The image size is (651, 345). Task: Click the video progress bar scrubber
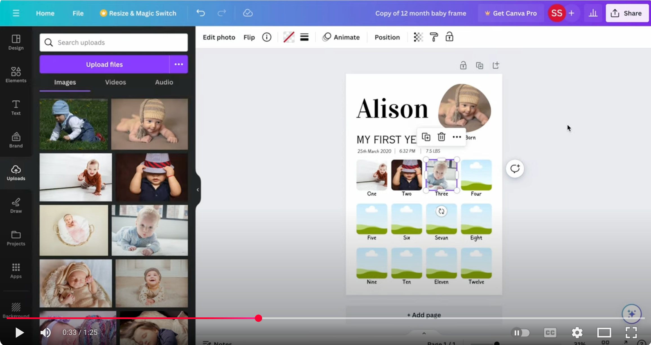[258, 318]
